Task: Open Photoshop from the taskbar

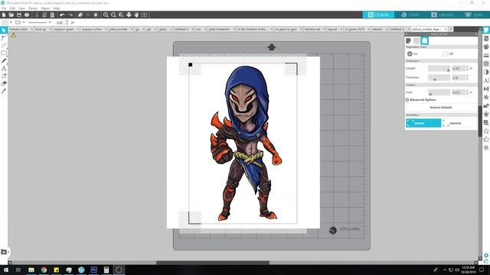Action: [93, 270]
